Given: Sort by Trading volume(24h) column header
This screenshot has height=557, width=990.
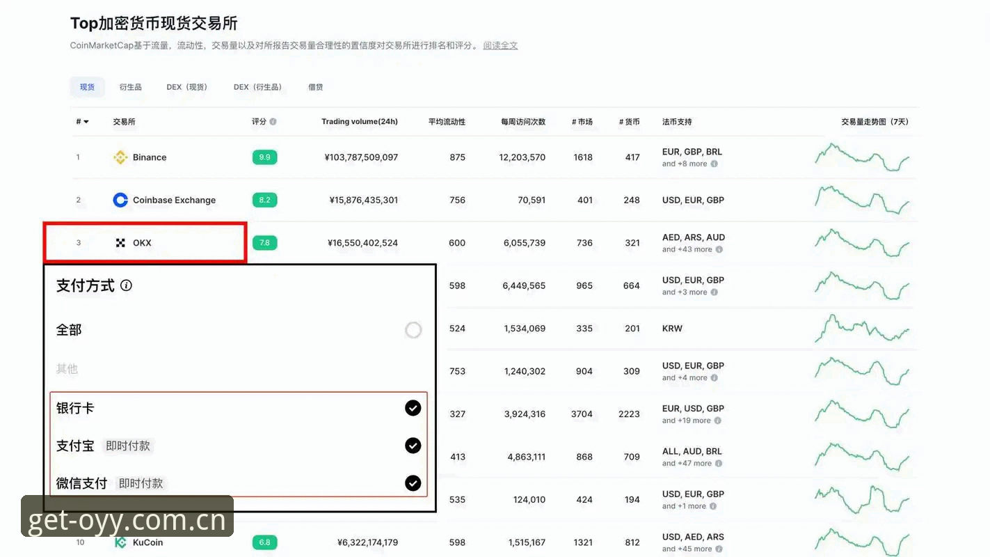Looking at the screenshot, I should [360, 122].
